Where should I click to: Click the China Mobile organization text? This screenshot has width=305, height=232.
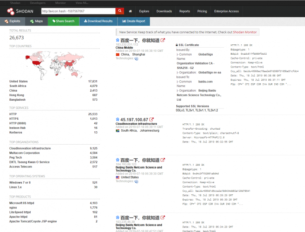click(124, 48)
